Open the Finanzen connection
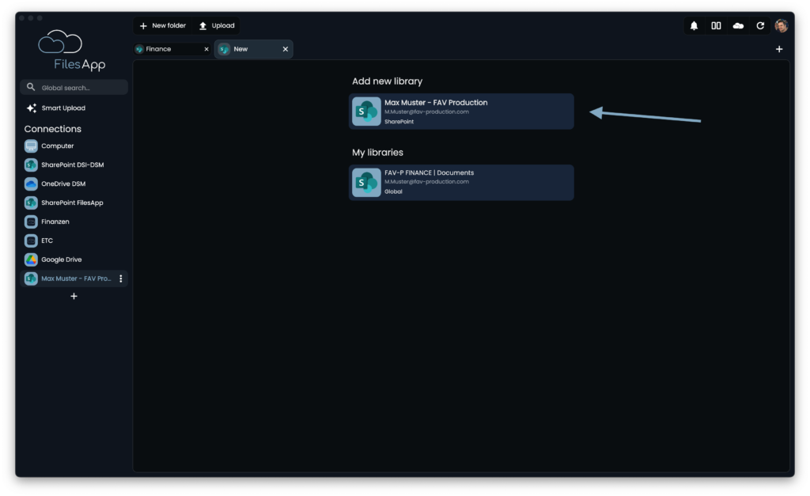This screenshot has height=496, width=810. [x=74, y=221]
